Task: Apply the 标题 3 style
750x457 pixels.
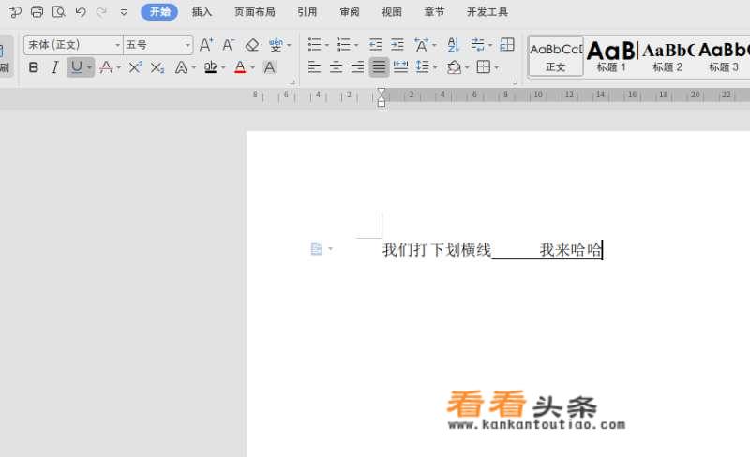Action: (724, 56)
